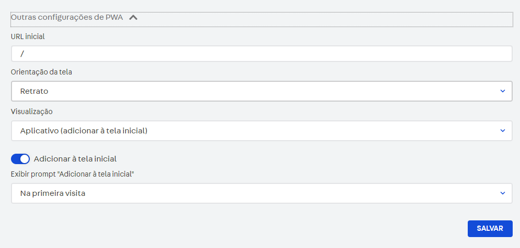Click the "Adicionar à tela inicial" toggle label
This screenshot has height=248, width=520.
tap(75, 159)
